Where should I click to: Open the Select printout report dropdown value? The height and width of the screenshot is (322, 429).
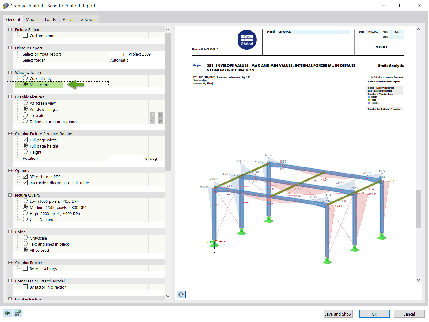(x=137, y=54)
